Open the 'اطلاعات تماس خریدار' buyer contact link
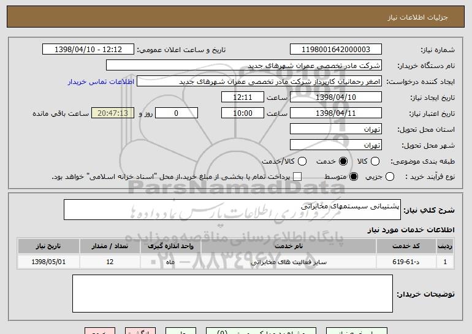Image resolution: width=472 pixels, height=334 pixels. coord(101,82)
